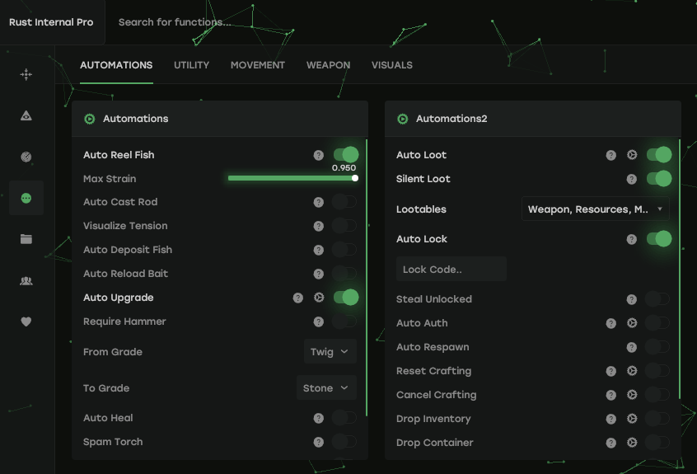This screenshot has height=474, width=697.
Task: Open the eye-triangle visuals sidebar section
Action: pyautogui.click(x=26, y=115)
